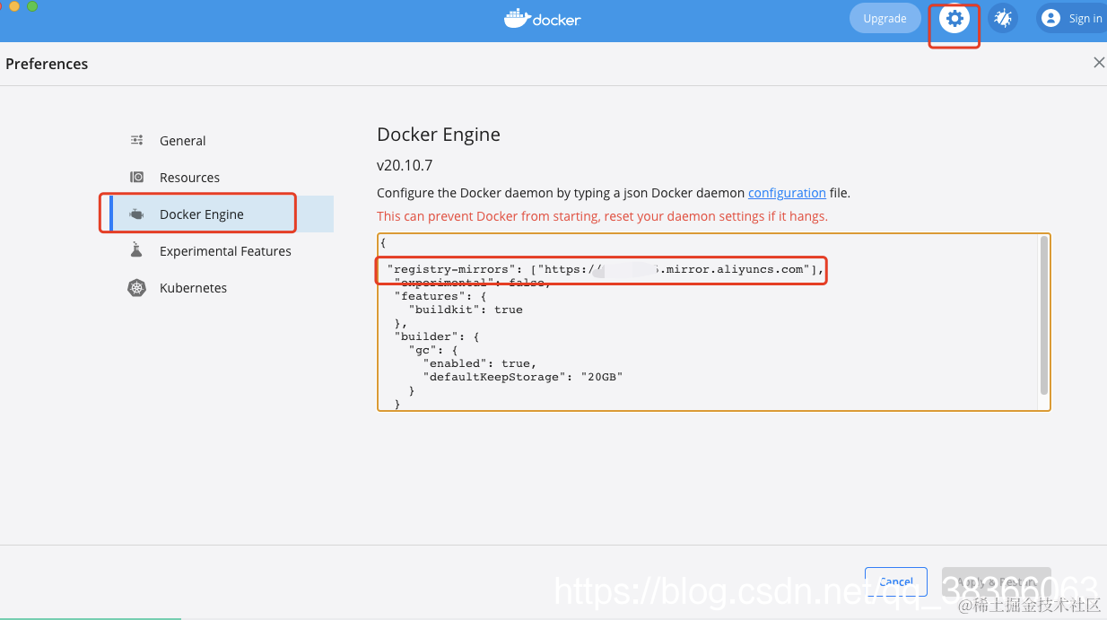1107x620 pixels.
Task: Open the settings gear icon
Action: click(954, 18)
